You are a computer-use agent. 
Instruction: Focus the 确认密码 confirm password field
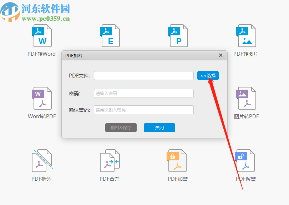click(144, 110)
